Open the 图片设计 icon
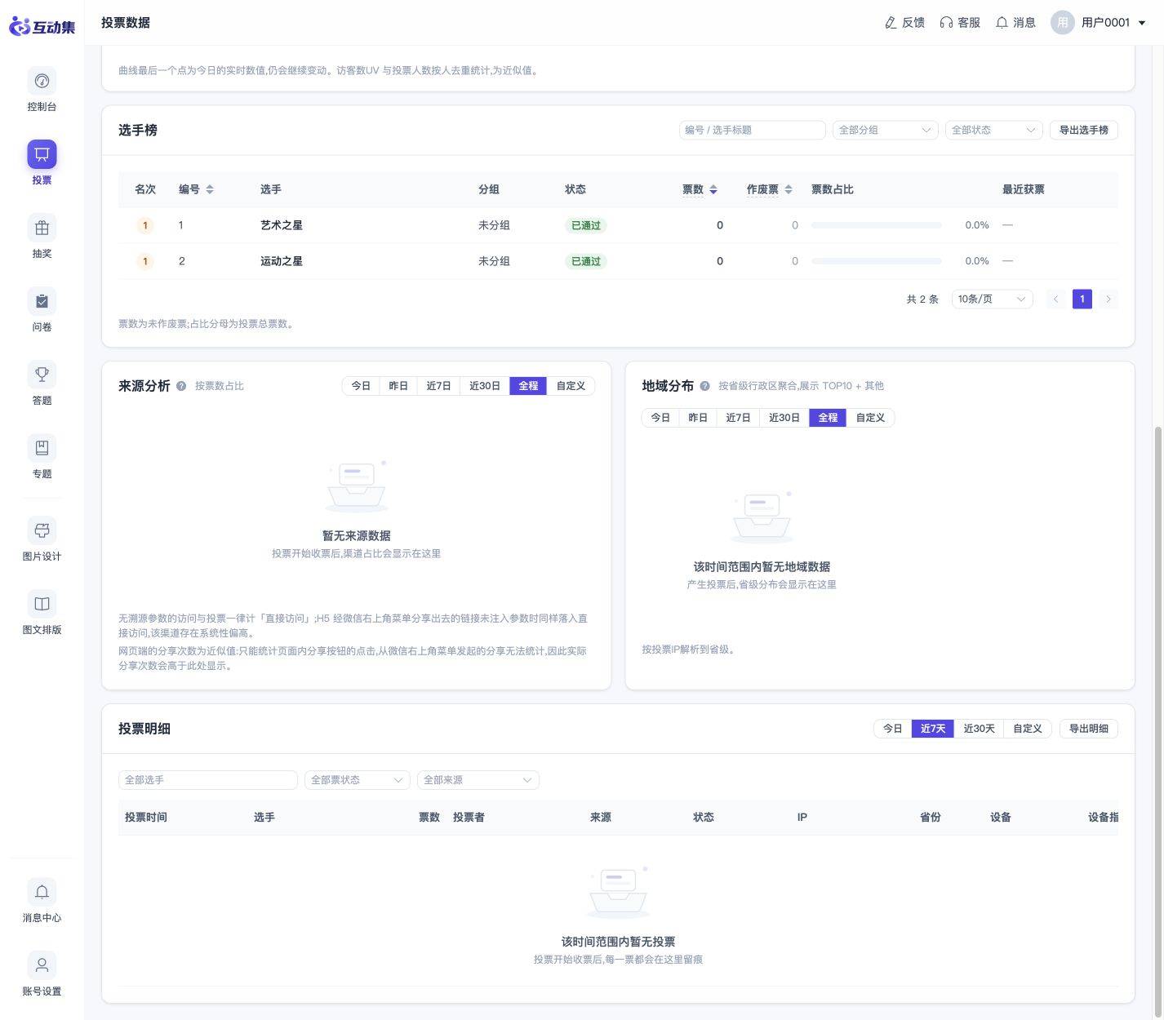 (42, 530)
